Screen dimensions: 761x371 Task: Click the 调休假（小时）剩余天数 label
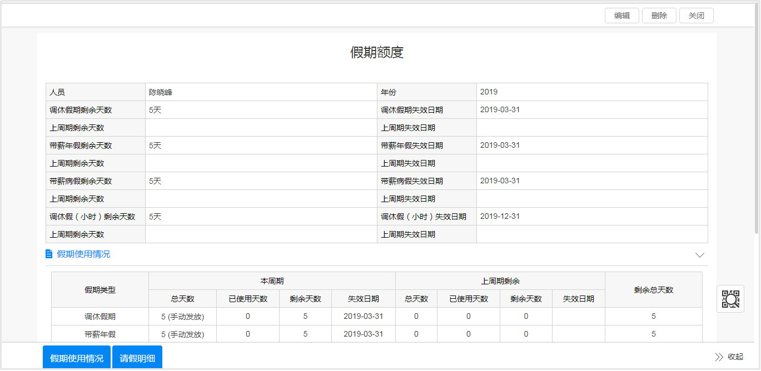click(x=92, y=217)
